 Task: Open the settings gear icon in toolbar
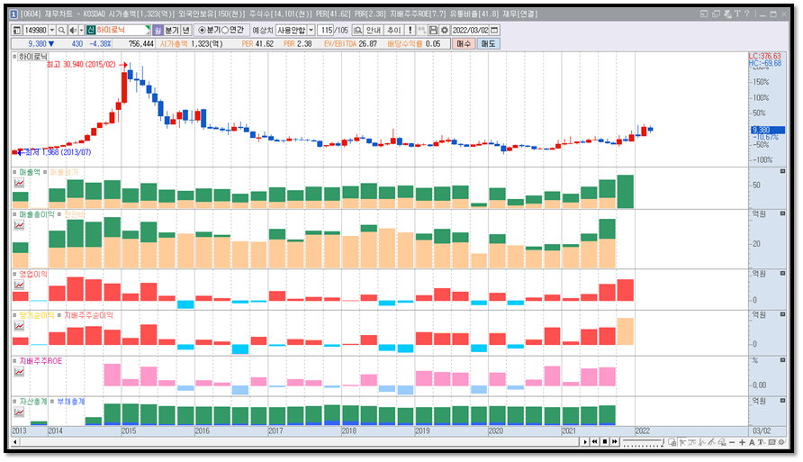(444, 31)
